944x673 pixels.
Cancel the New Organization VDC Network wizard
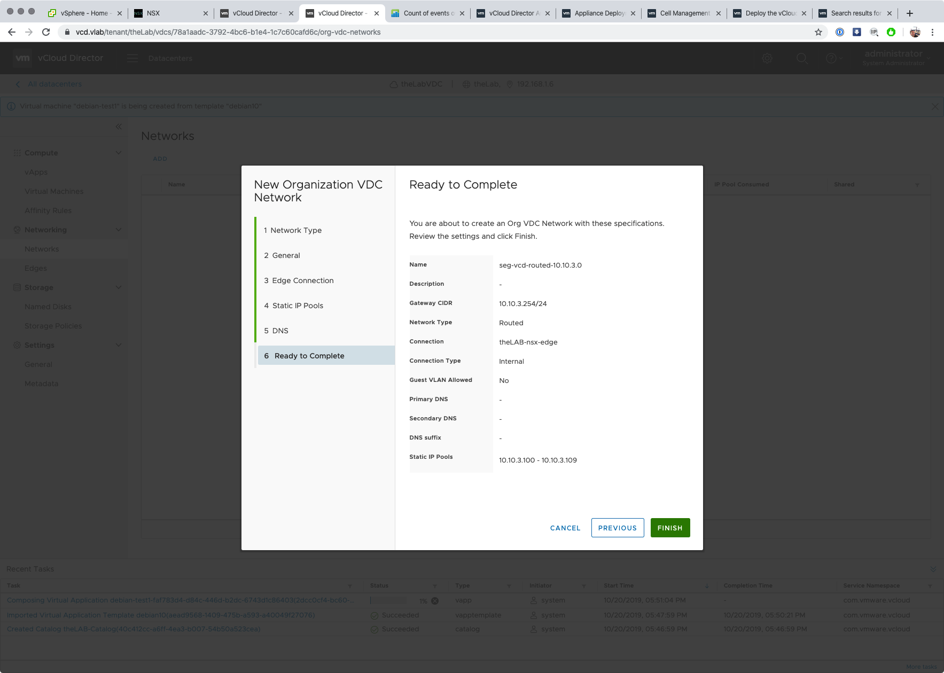point(565,528)
